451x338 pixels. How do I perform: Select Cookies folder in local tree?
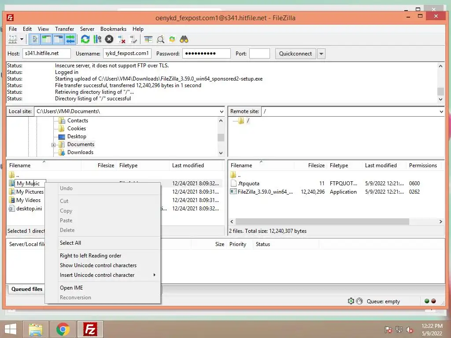(x=77, y=129)
